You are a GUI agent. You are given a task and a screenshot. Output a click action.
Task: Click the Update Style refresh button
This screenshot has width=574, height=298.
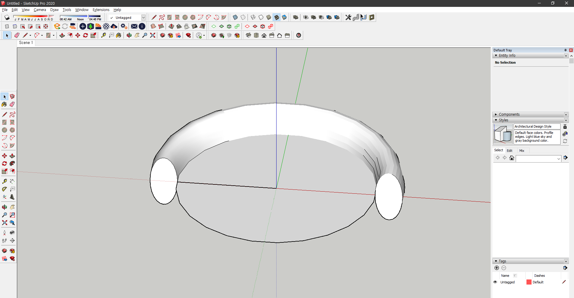click(x=565, y=141)
